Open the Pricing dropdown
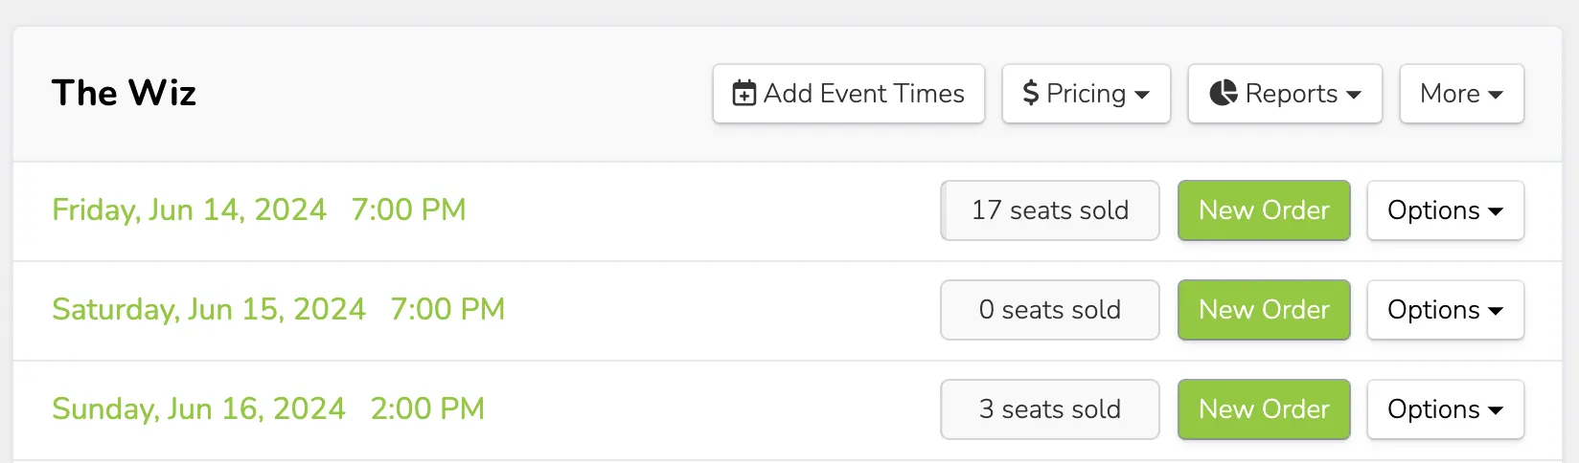This screenshot has width=1579, height=463. coord(1087,94)
